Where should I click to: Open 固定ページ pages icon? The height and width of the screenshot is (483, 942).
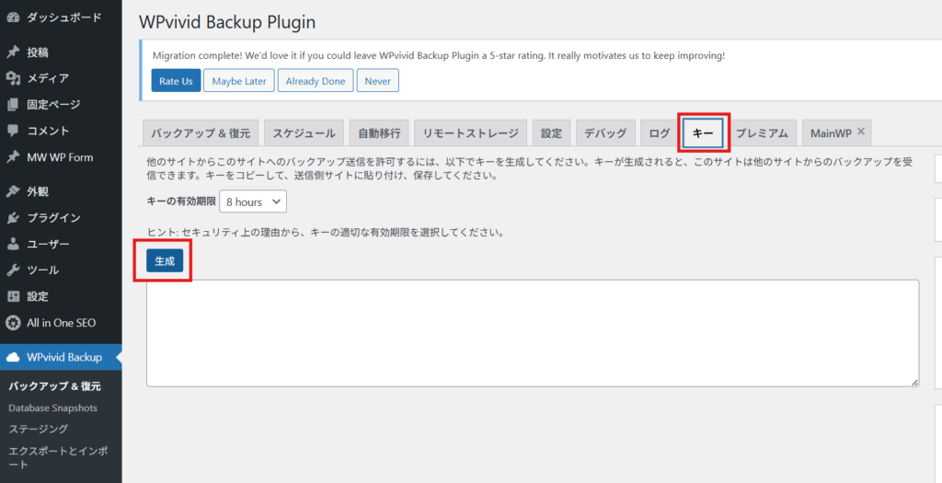point(13,105)
